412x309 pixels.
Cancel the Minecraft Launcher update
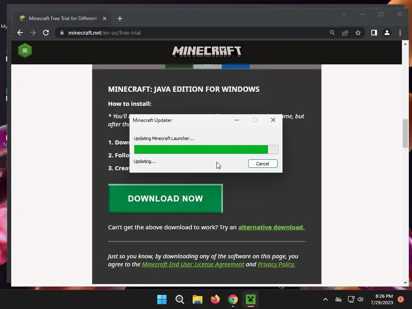coord(263,163)
